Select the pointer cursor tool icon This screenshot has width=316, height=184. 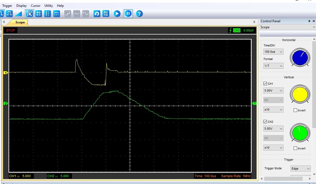(29, 14)
